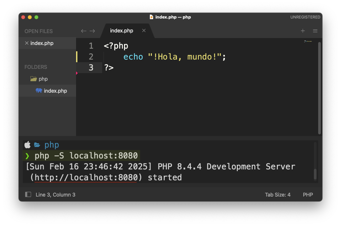Screen dimensions: 341x226
Task: Go back with the left arrow
Action: (84, 31)
